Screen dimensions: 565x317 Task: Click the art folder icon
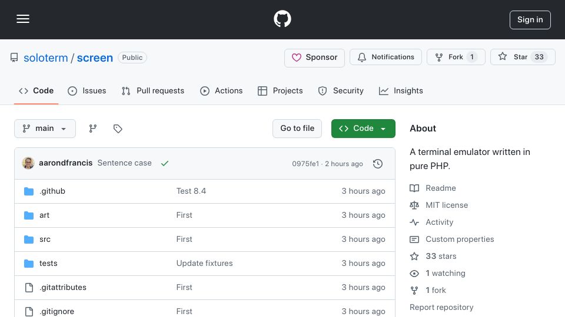pyautogui.click(x=29, y=215)
